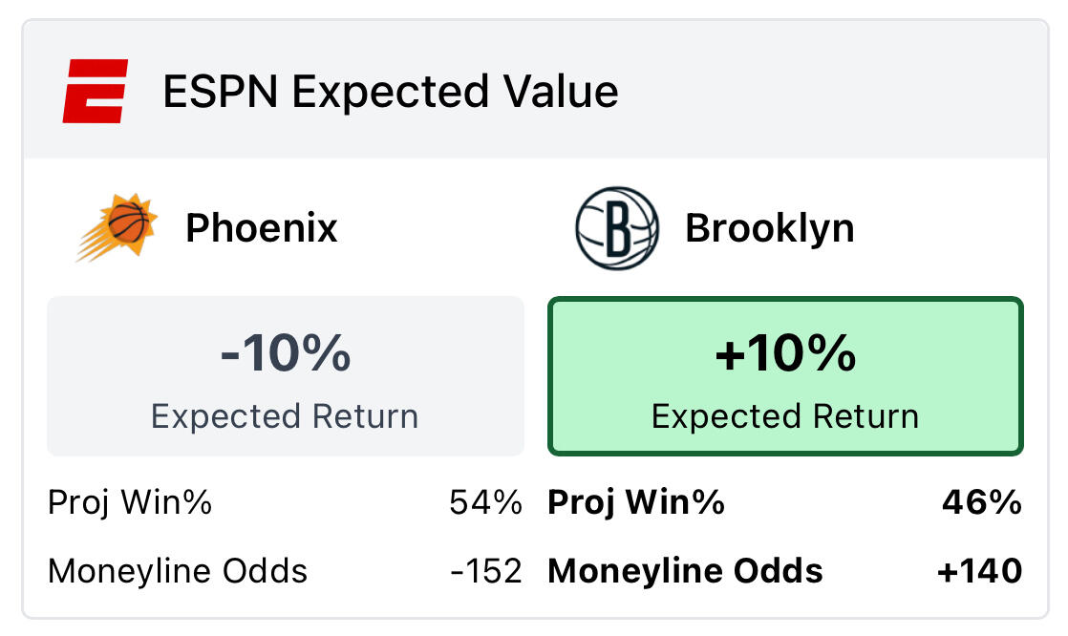Click the Phoenix Suns team logo
Screen dimensions: 1068x636
117,228
